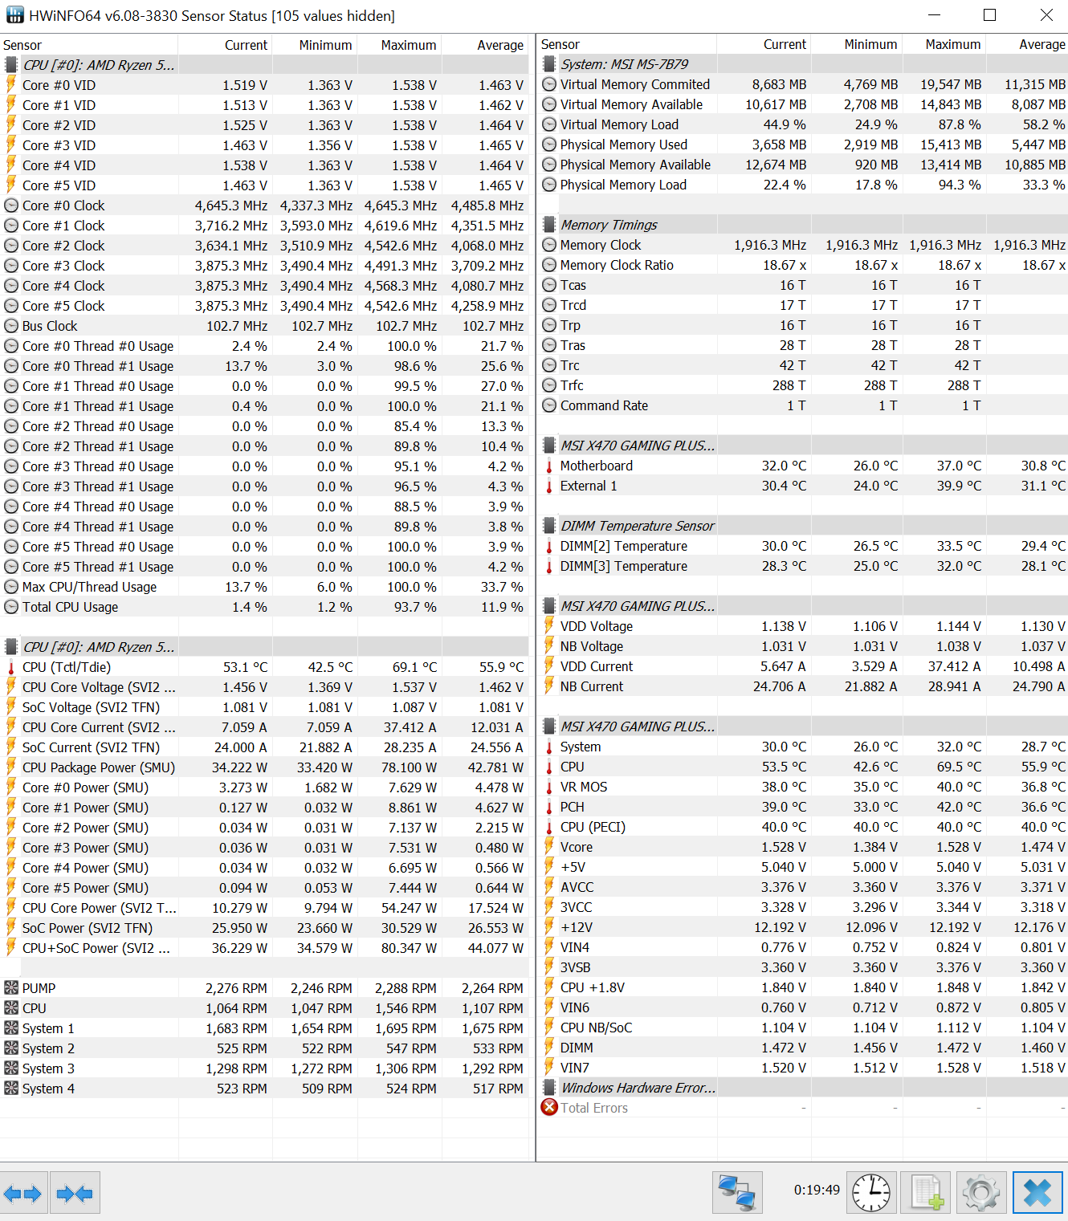Viewport: 1068px width, 1221px height.
Task: Click the expand layout arrows button
Action: 23,1193
